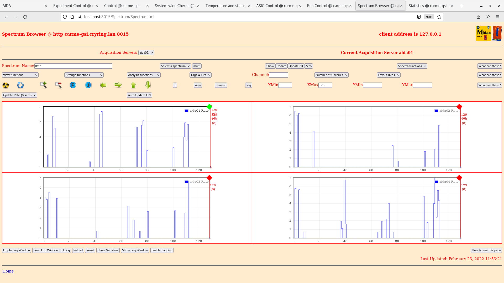Go back with the browser back arrow

tap(6, 17)
